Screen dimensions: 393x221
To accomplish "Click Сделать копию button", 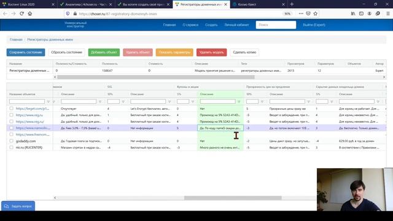I will tap(244, 52).
